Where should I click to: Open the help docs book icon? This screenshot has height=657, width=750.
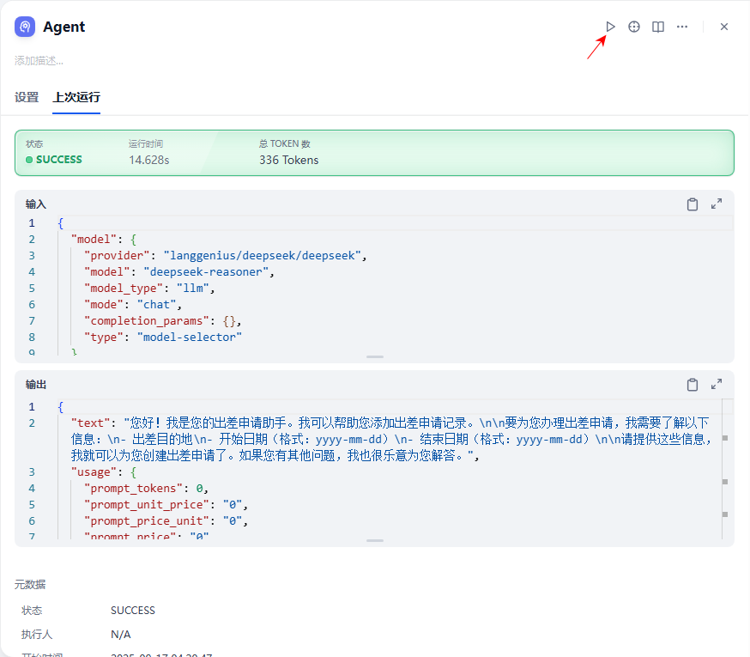(x=658, y=27)
